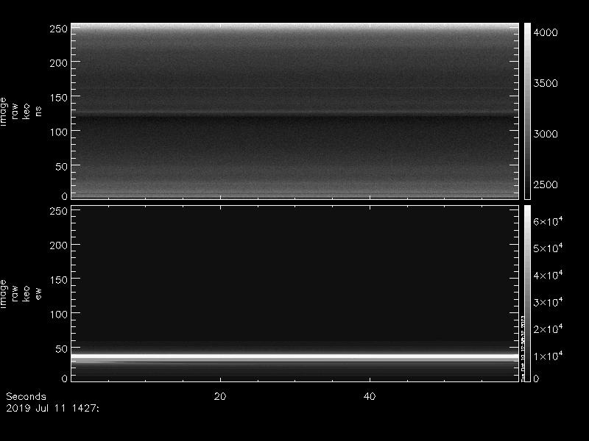The image size is (589, 441).
Task: Click the 3×10⁴ colorbar label
Action: click(x=548, y=302)
